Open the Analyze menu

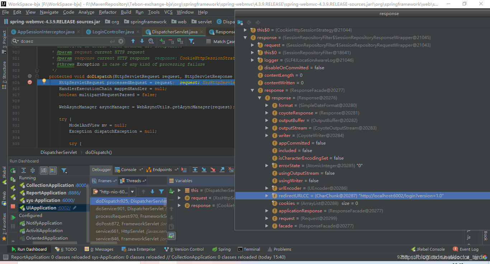(86, 12)
